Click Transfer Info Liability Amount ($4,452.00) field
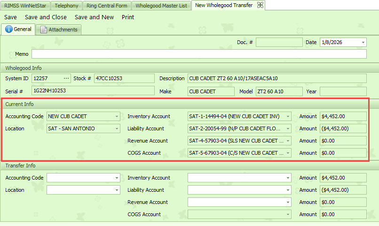Image resolution: width=379 pixels, height=226 pixels. coord(343,190)
